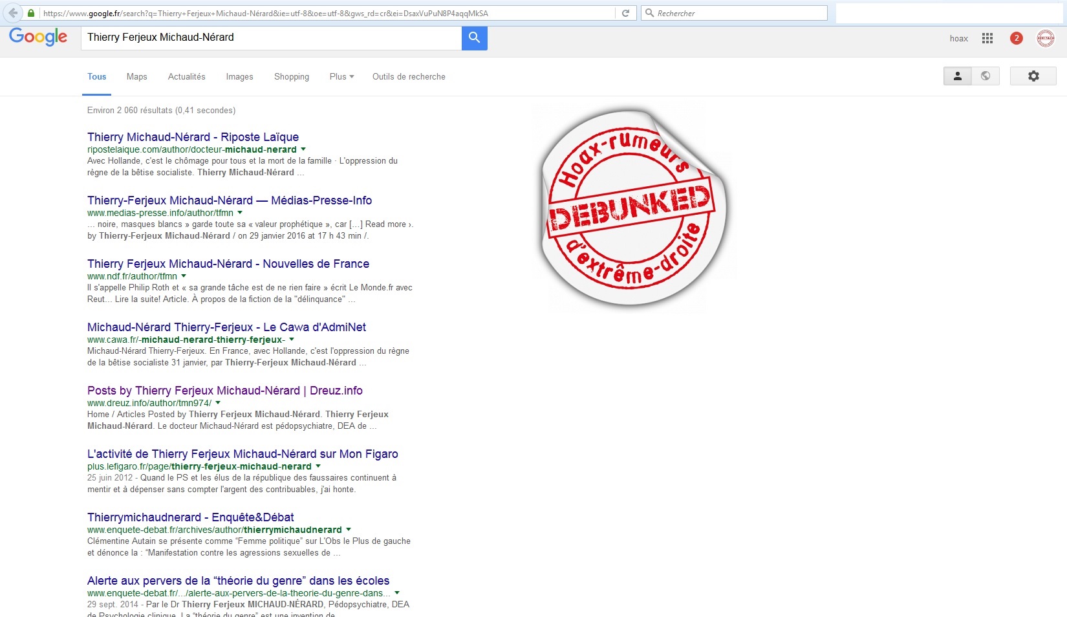The width and height of the screenshot is (1067, 617).
Task: Open the Médias-Presse-Info result link
Action: coord(230,200)
